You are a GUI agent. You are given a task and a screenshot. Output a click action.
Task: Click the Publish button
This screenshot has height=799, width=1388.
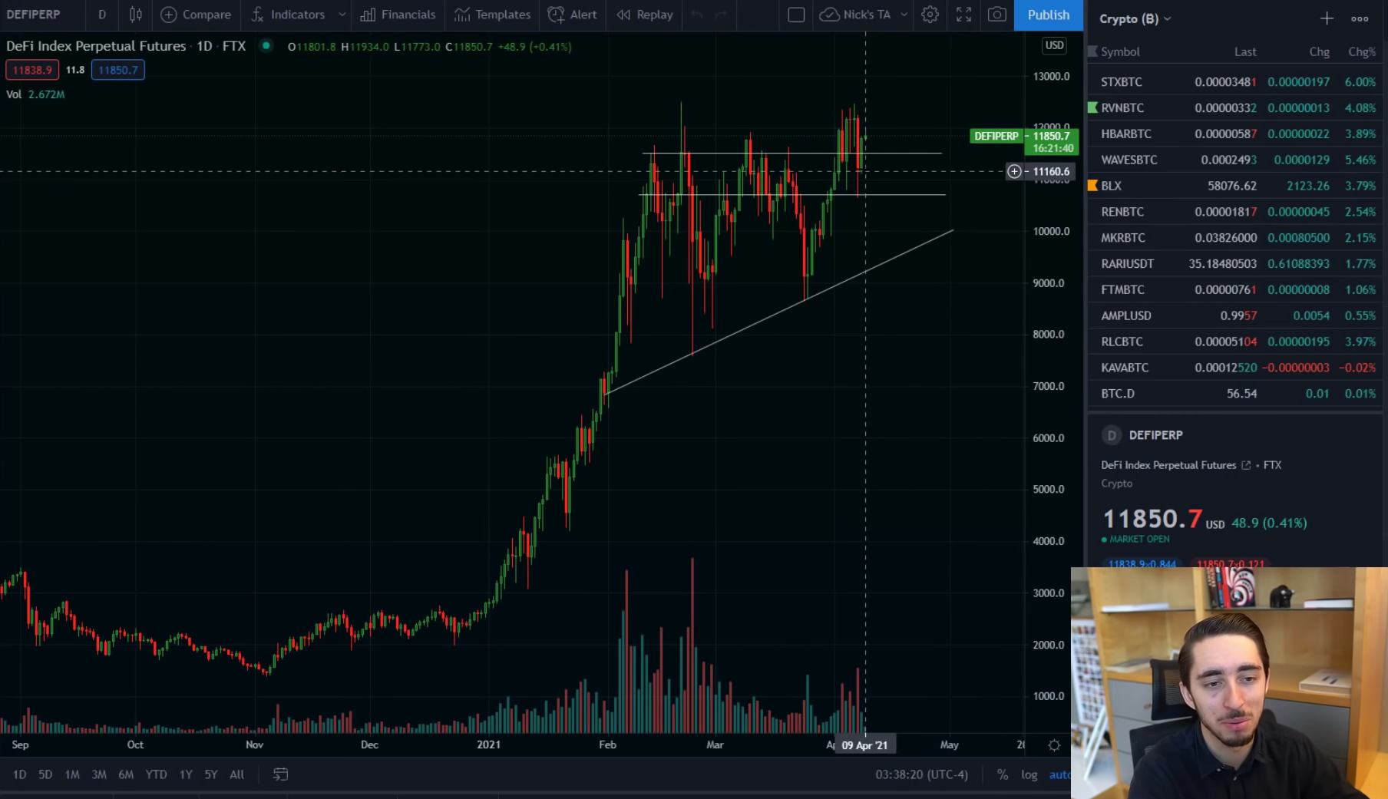coord(1048,15)
